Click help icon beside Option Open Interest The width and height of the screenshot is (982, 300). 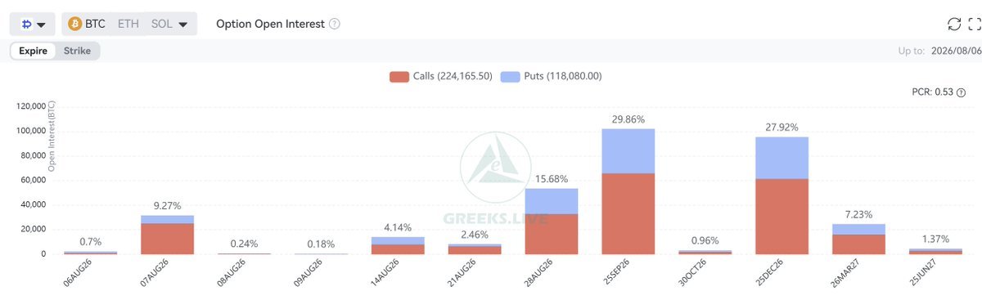[x=335, y=24]
